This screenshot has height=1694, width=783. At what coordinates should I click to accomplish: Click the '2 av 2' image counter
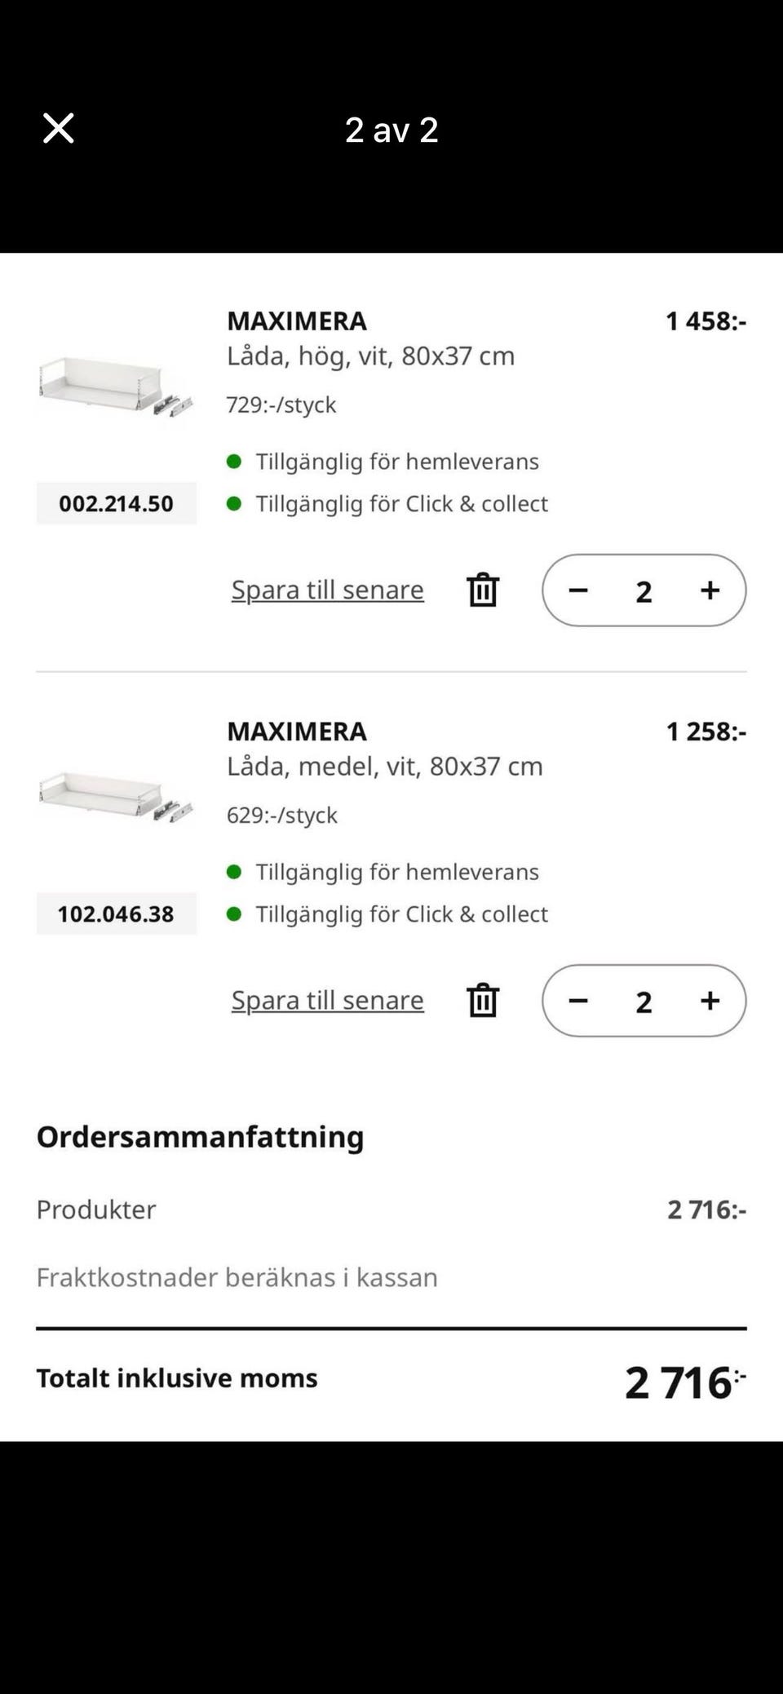coord(391,130)
